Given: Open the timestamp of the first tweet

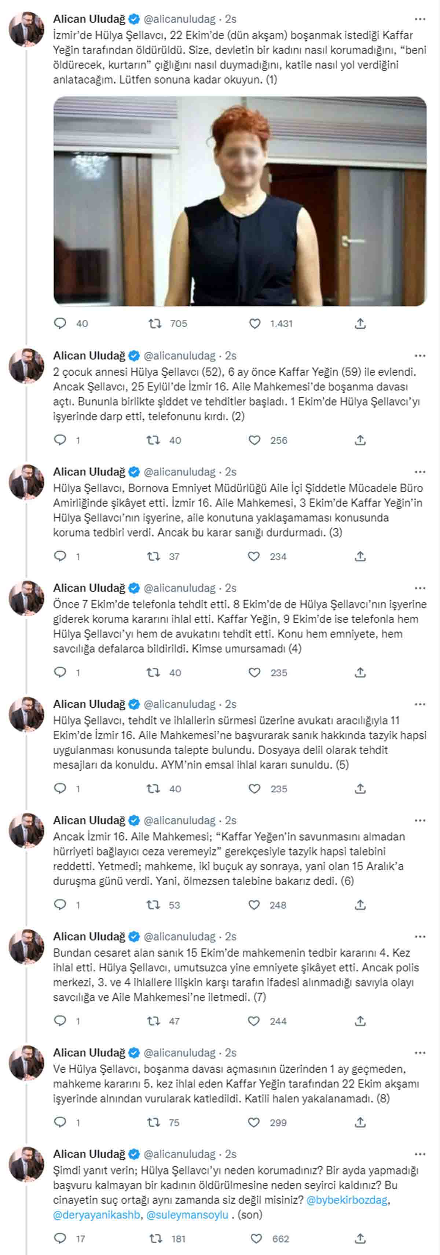Looking at the screenshot, I should (230, 18).
